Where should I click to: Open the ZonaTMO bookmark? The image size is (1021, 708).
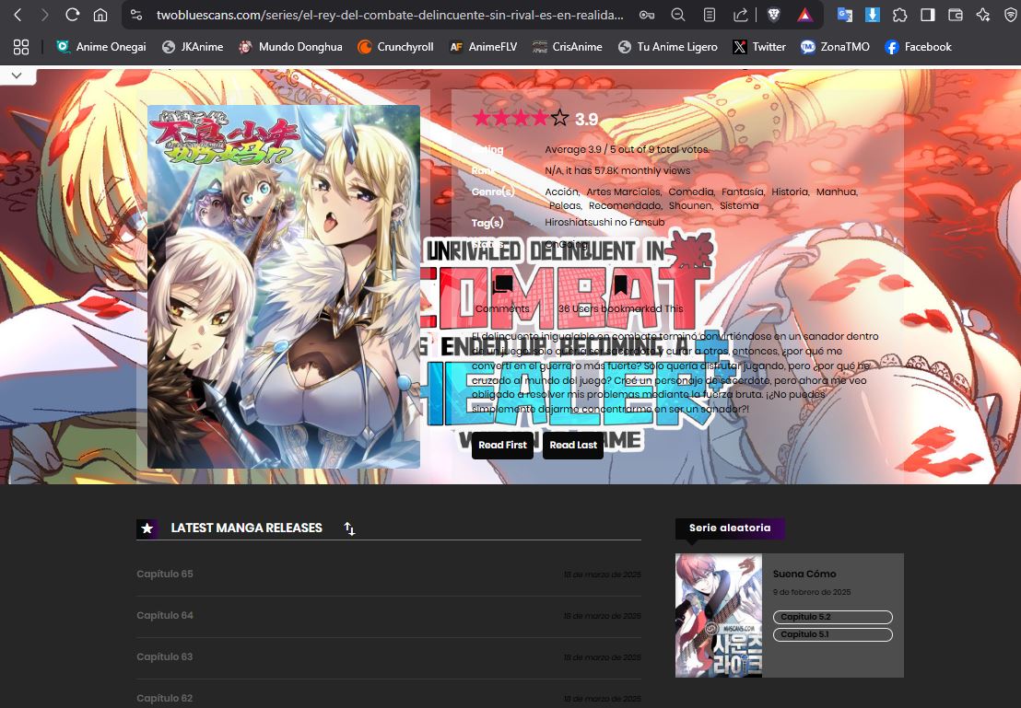point(836,47)
